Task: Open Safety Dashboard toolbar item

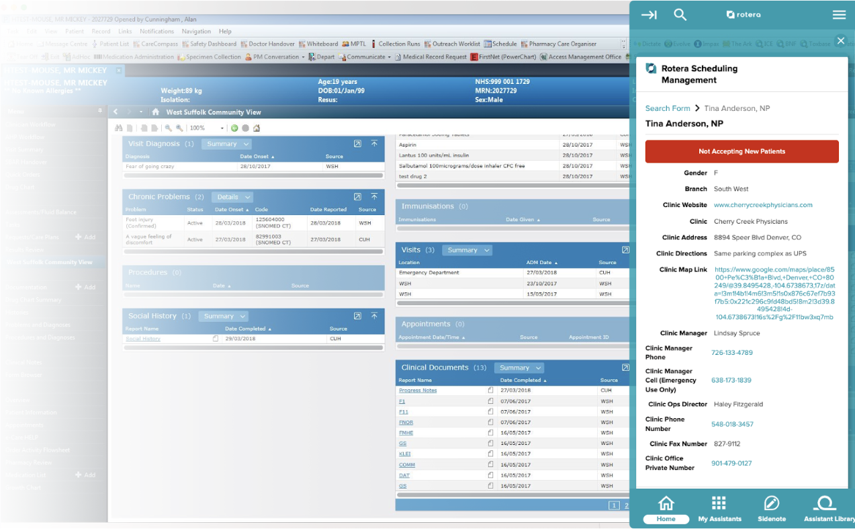Action: 209,44
